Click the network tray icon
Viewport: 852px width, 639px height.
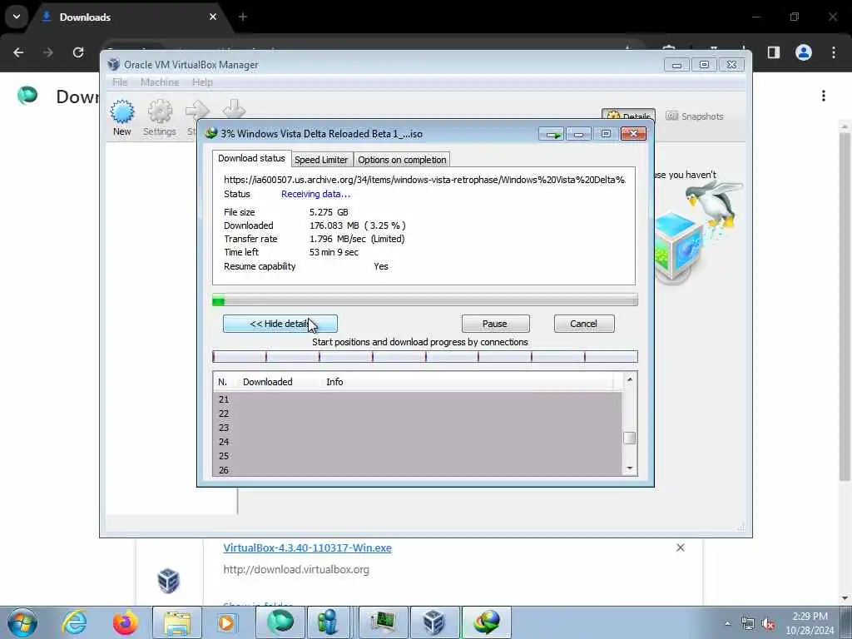(748, 624)
